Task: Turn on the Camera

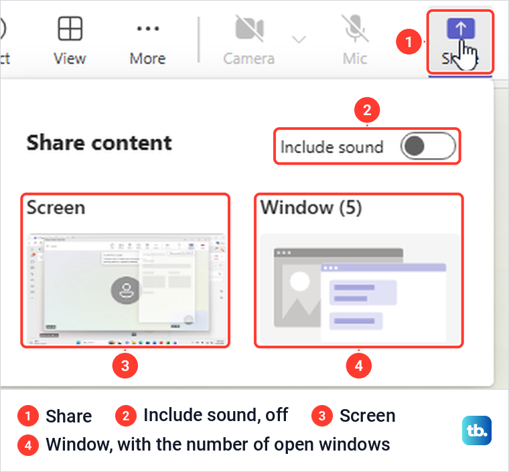Action: (249, 41)
